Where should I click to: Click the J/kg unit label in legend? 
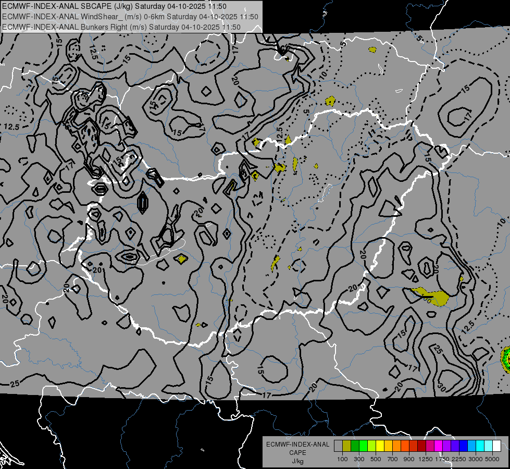pos(297,461)
